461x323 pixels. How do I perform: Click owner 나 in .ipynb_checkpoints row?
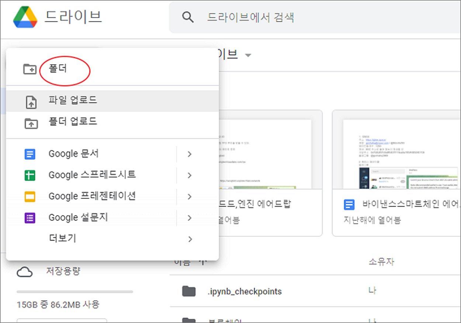(372, 291)
